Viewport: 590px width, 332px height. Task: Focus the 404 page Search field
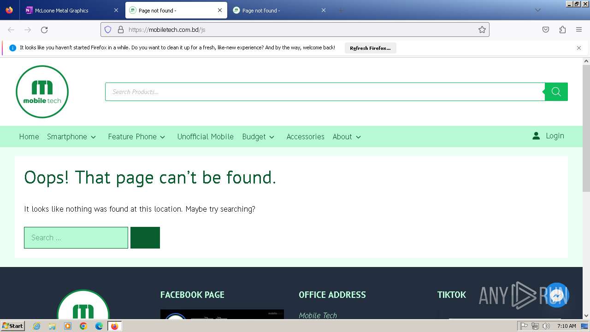tap(76, 237)
